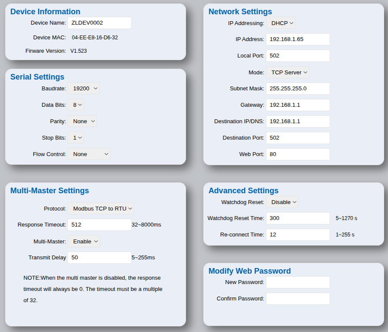Expand the Data Bits selector
Image resolution: width=388 pixels, height=332 pixels.
tap(76, 105)
